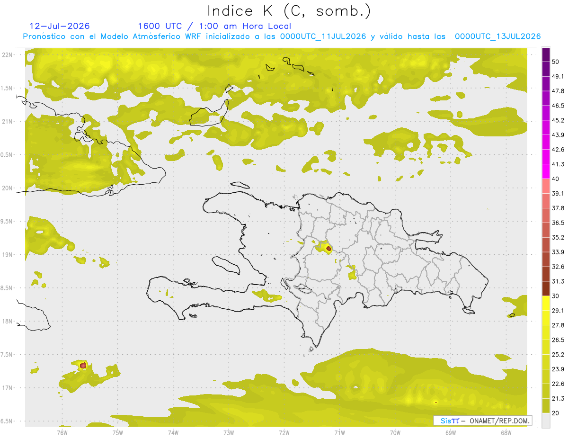Click the 71W longitude label
This screenshot has height=439, width=568.
click(339, 432)
